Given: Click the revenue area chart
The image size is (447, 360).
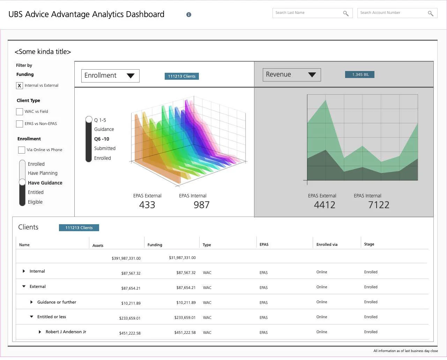Looking at the screenshot, I should 362,138.
